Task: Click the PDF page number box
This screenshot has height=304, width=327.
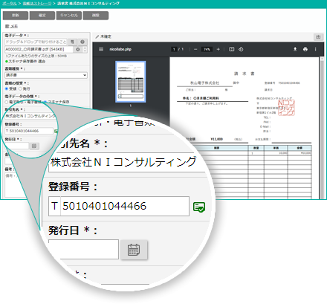Action: (174, 49)
